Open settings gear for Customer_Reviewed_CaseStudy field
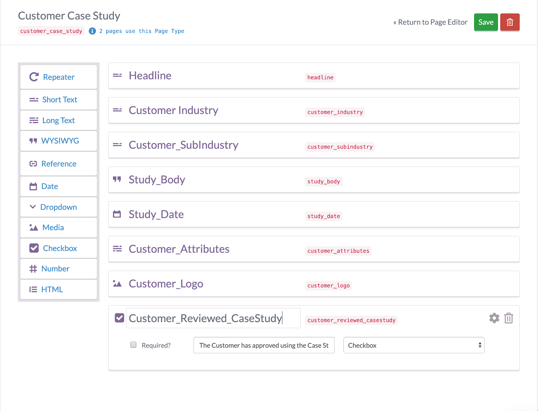This screenshot has height=411, width=538. (494, 318)
